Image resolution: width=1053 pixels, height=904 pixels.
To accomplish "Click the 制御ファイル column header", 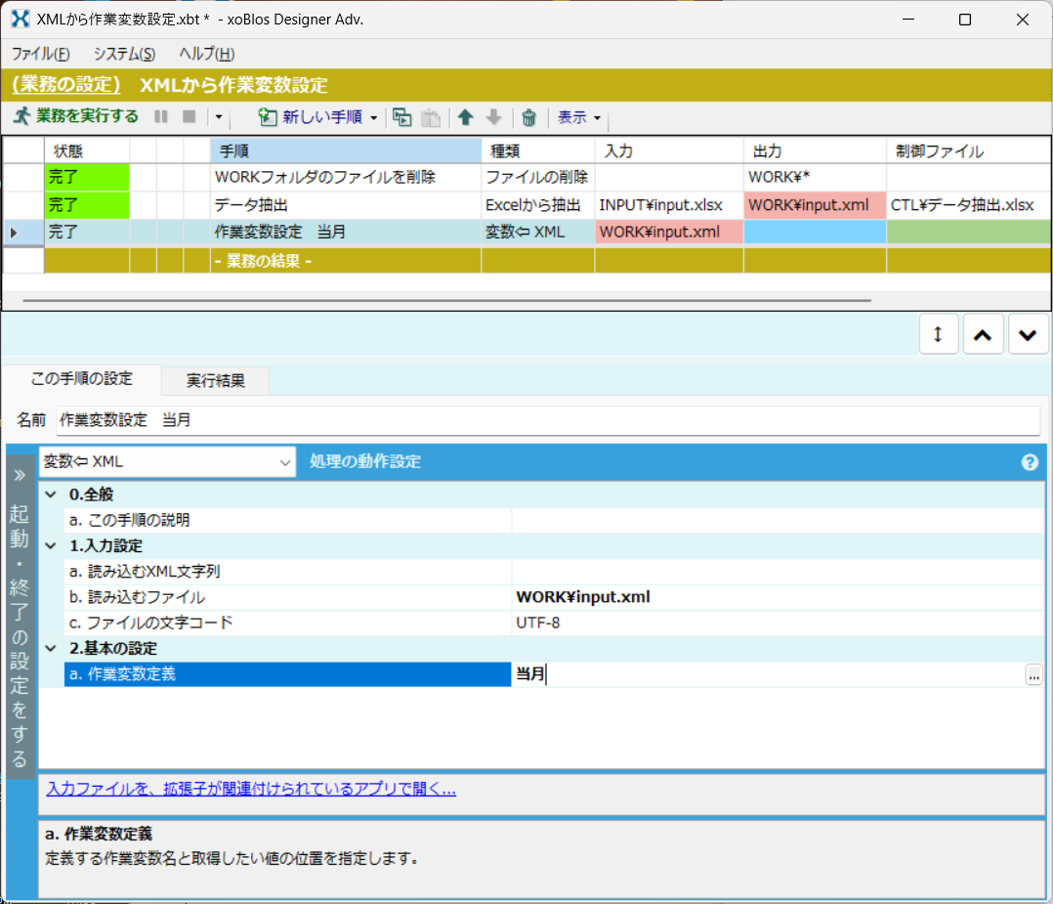I will pos(968,151).
